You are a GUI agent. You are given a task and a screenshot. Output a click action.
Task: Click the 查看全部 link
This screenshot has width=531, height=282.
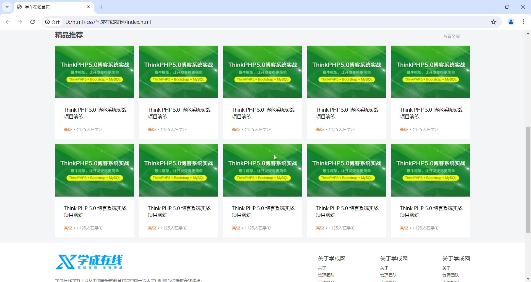(x=451, y=36)
